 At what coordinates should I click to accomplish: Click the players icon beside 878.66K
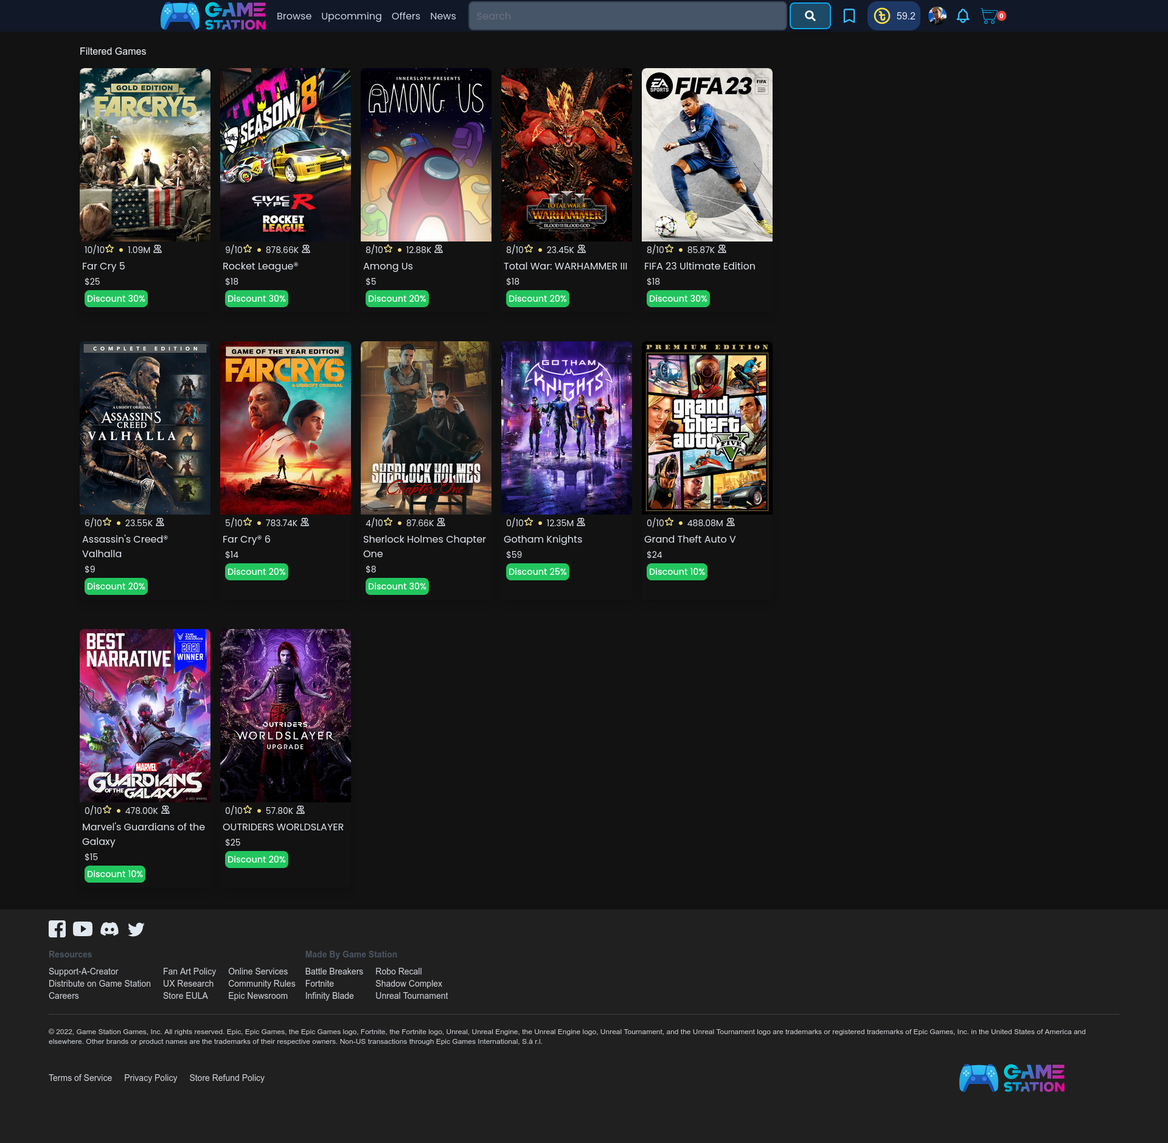click(306, 249)
